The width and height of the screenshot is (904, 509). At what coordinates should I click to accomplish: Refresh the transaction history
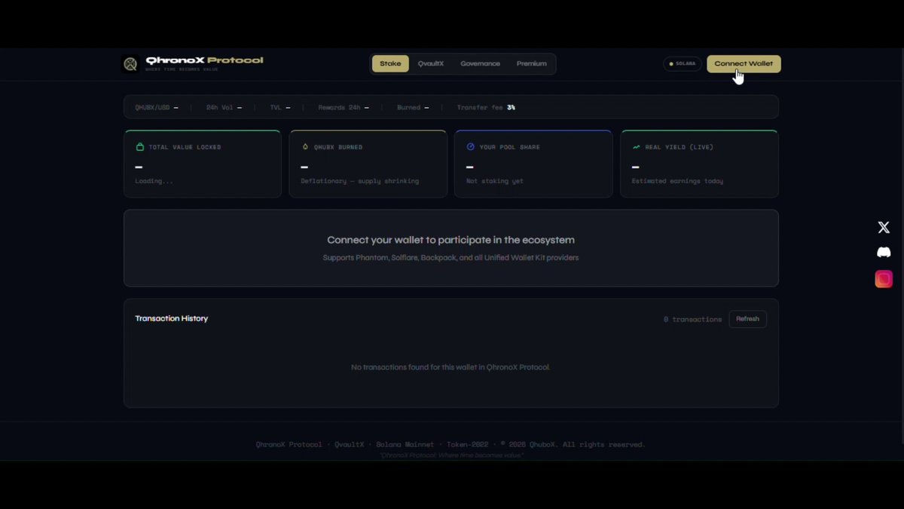tap(747, 319)
